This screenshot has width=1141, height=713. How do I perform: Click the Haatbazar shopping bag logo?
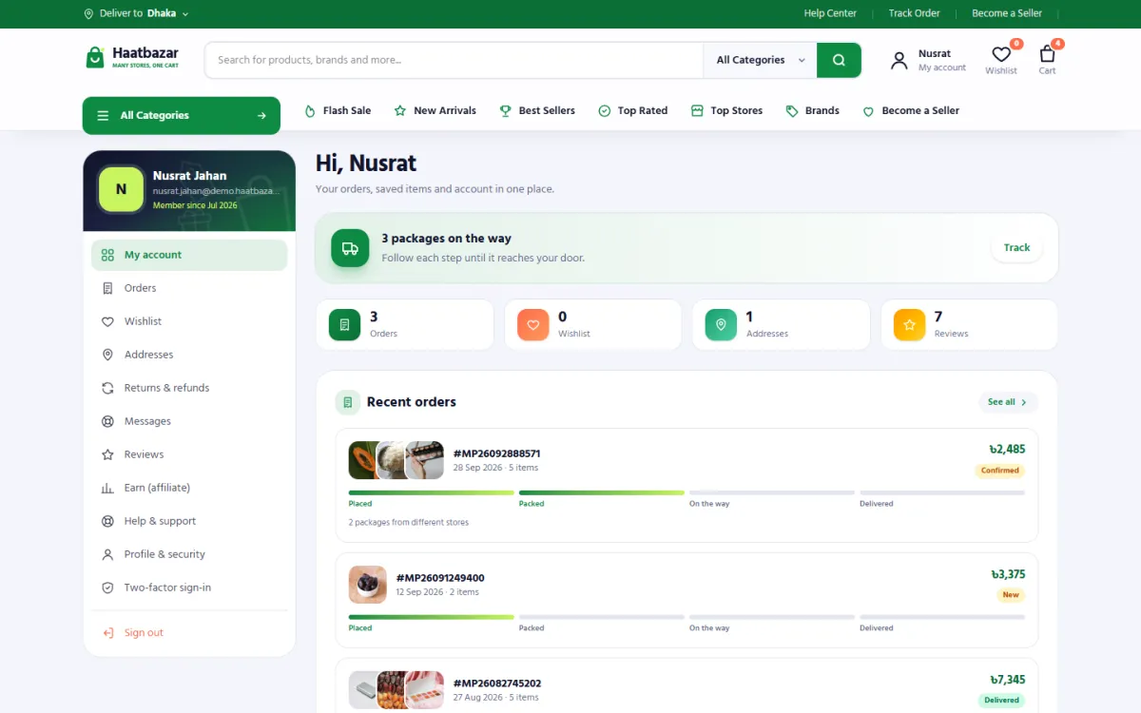[95, 58]
